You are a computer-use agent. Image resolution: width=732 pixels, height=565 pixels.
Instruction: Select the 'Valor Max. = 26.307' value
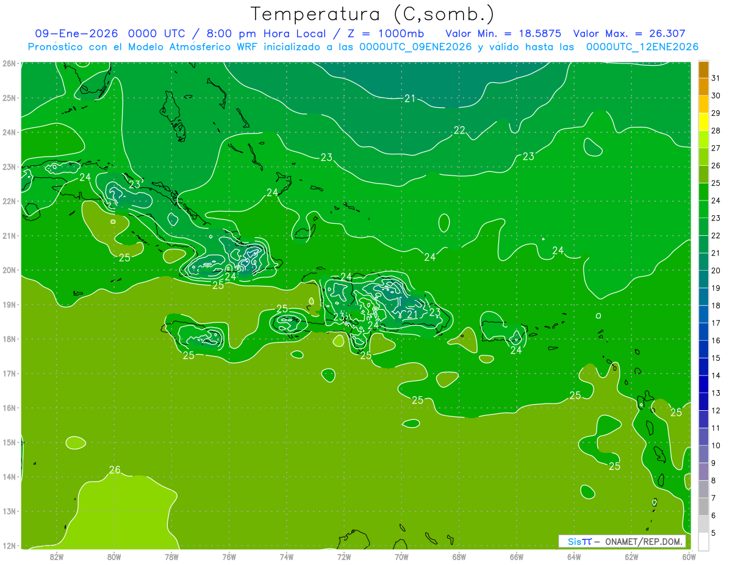click(630, 34)
